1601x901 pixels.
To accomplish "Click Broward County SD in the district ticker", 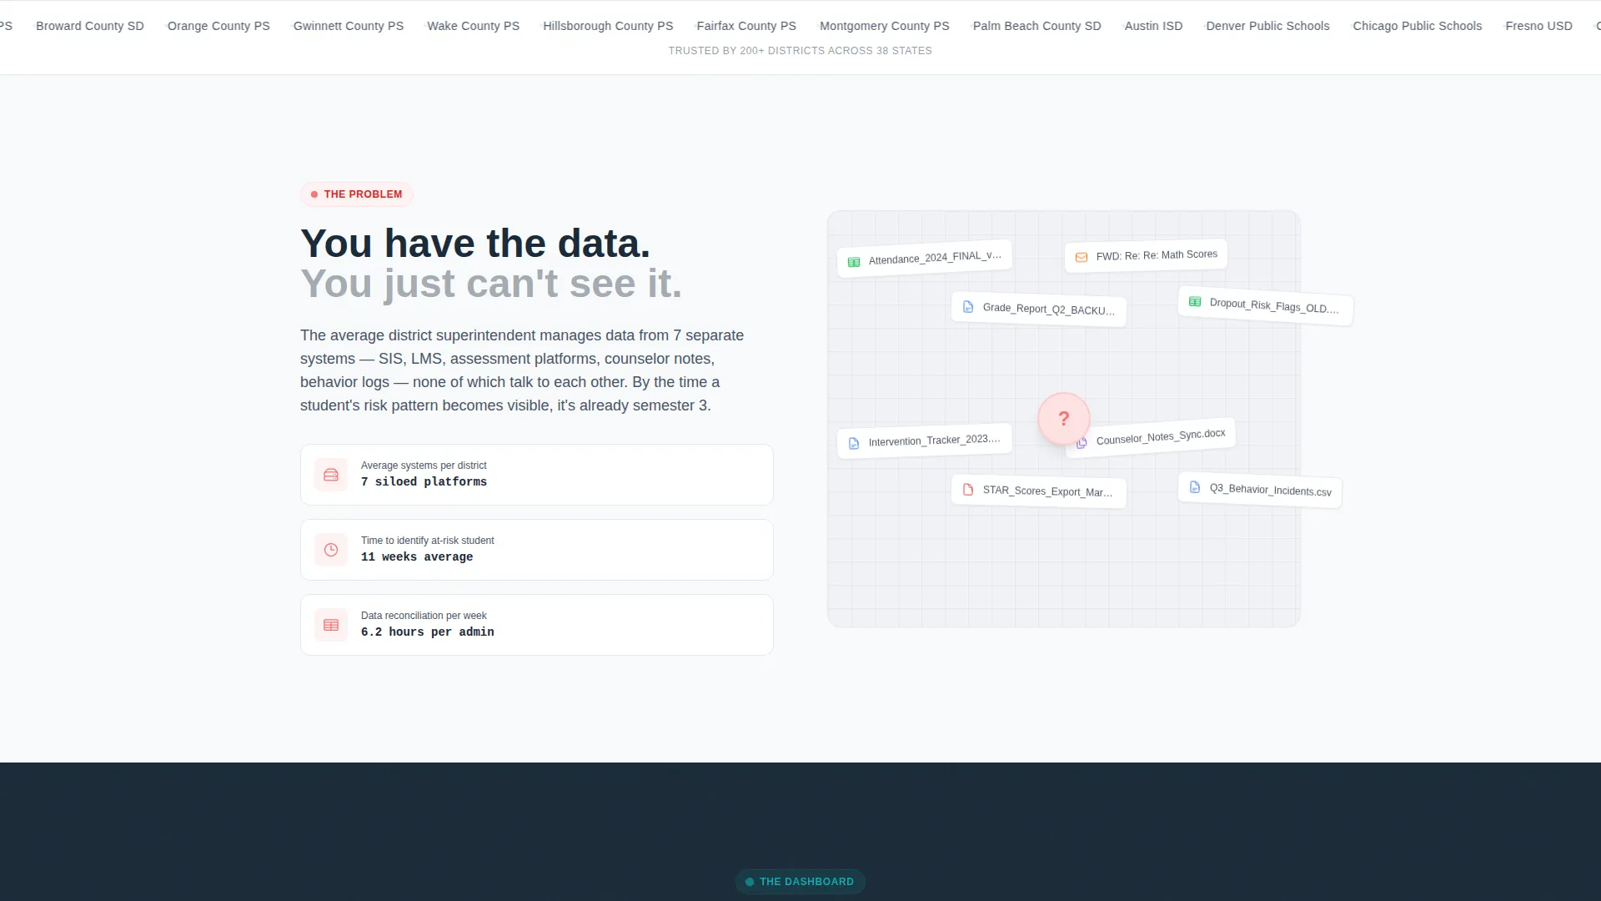I will pos(90,26).
